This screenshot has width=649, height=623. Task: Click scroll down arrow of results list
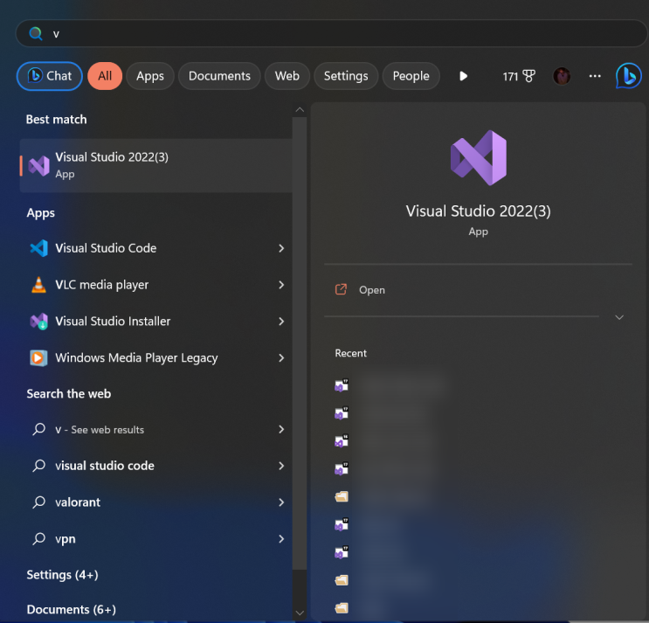(x=300, y=613)
